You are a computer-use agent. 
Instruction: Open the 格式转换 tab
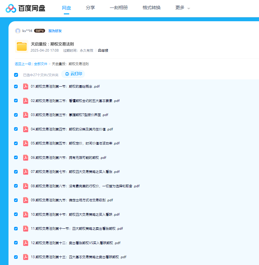[151, 8]
